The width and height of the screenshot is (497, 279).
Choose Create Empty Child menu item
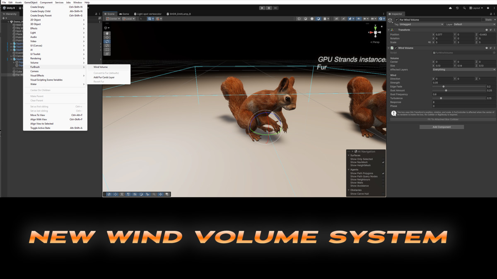click(55, 11)
